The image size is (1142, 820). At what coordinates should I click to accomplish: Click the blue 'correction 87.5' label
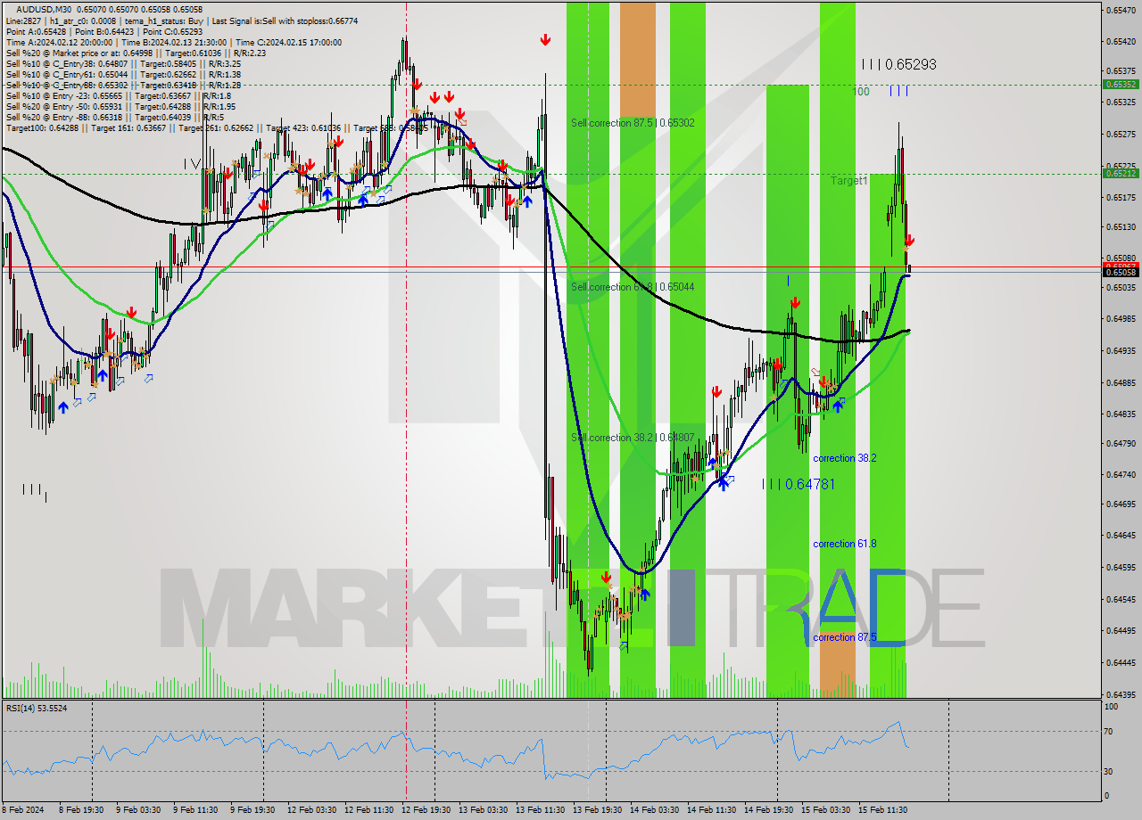pyautogui.click(x=844, y=637)
